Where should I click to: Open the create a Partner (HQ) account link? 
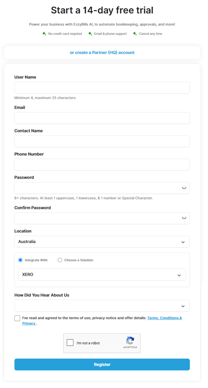(x=102, y=52)
